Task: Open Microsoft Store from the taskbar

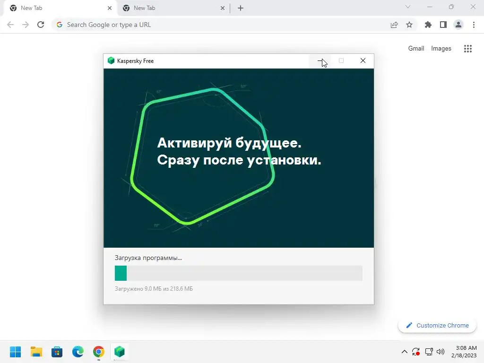Action: pyautogui.click(x=57, y=352)
